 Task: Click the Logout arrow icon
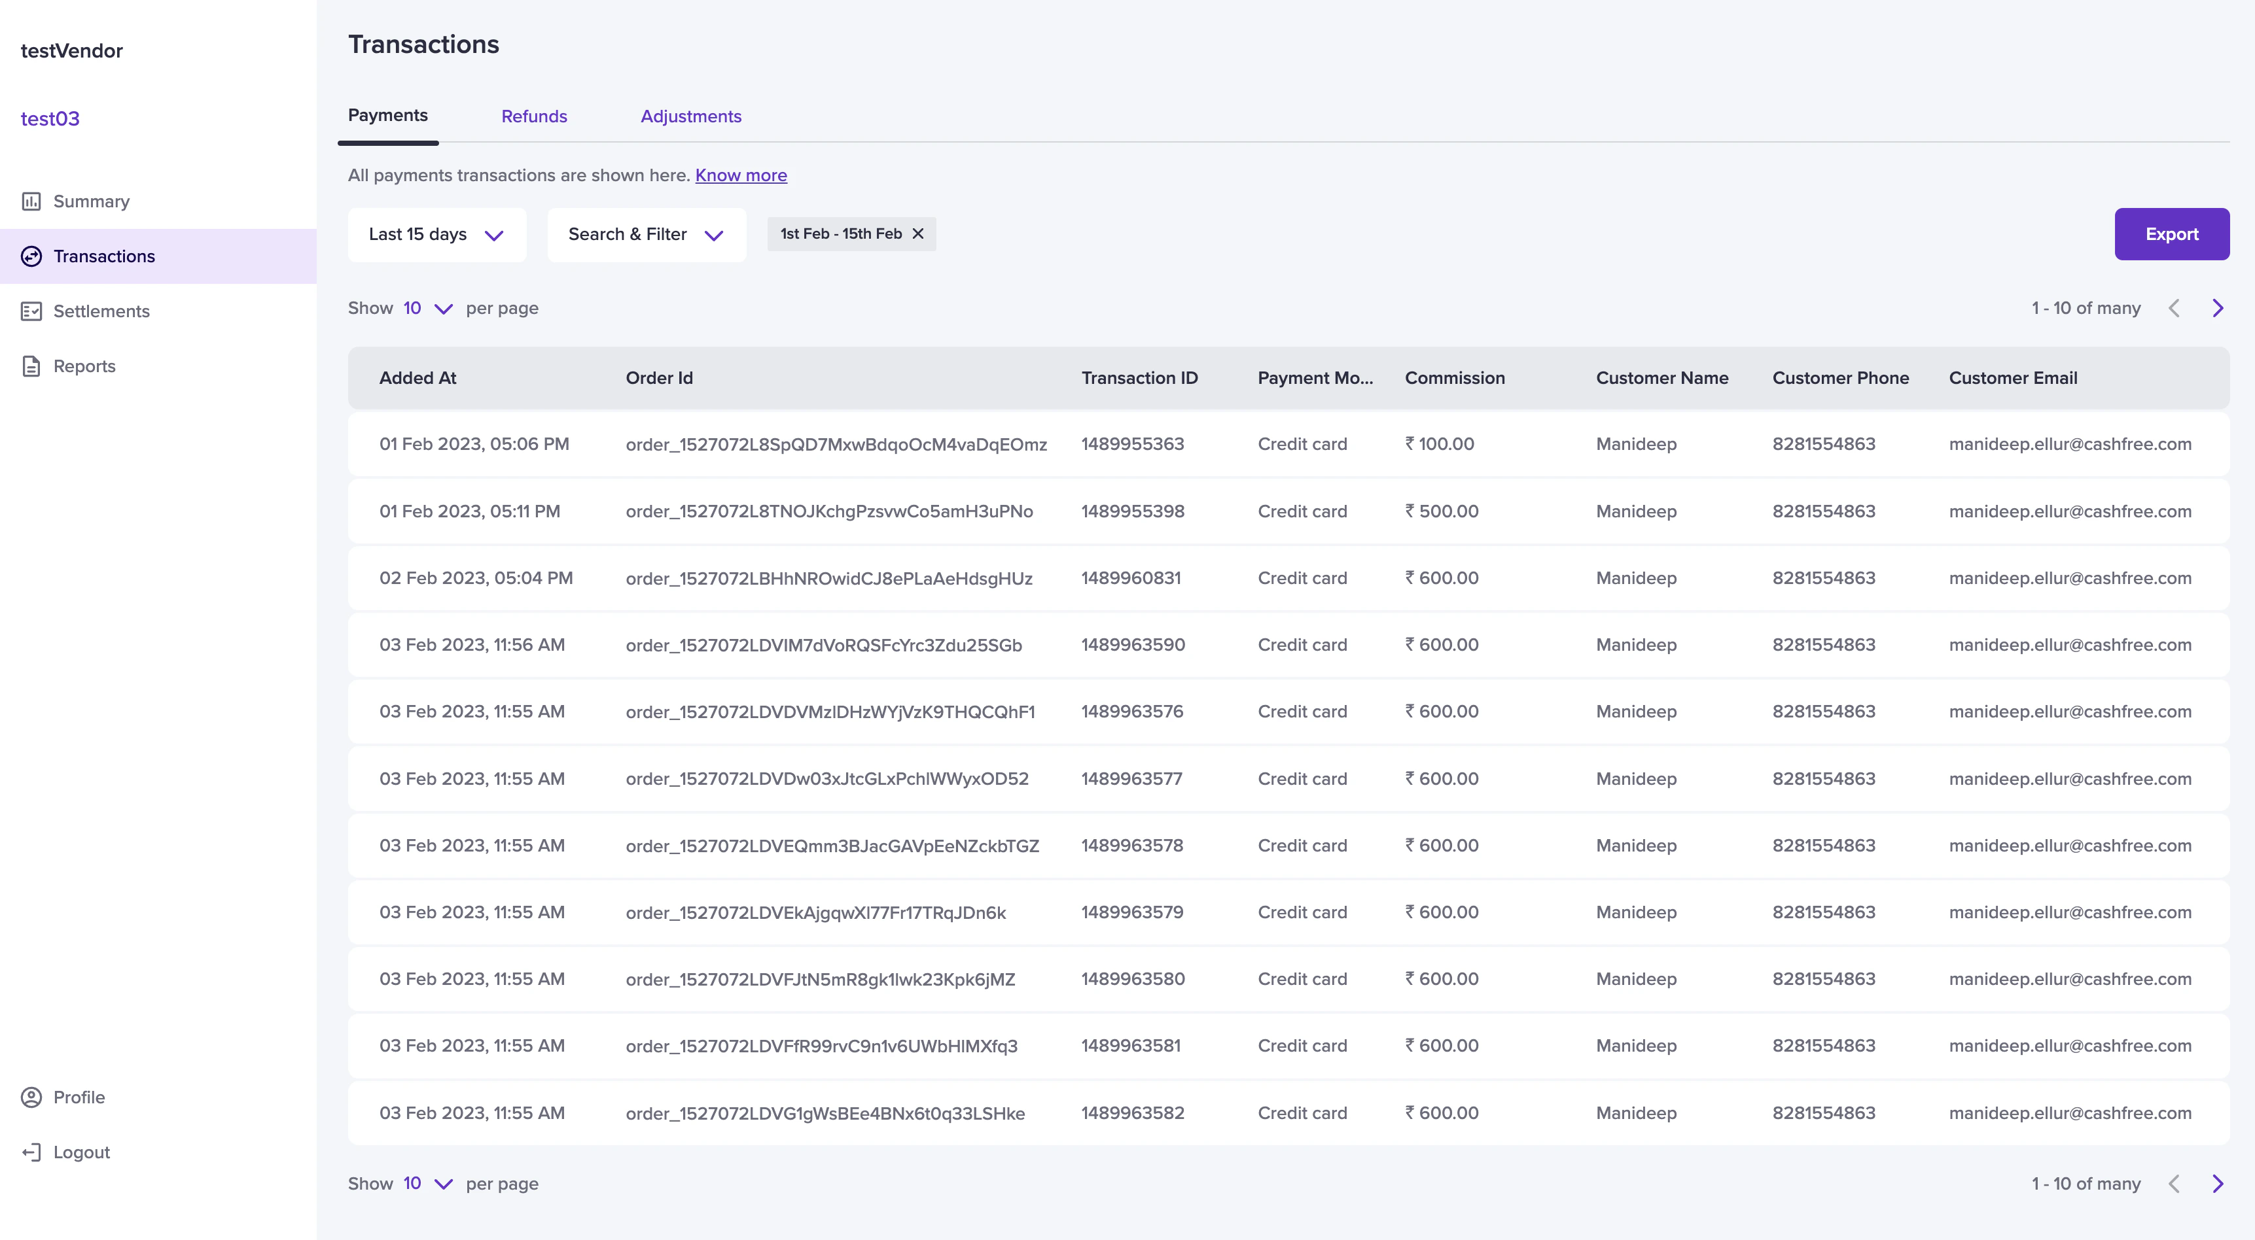(31, 1152)
